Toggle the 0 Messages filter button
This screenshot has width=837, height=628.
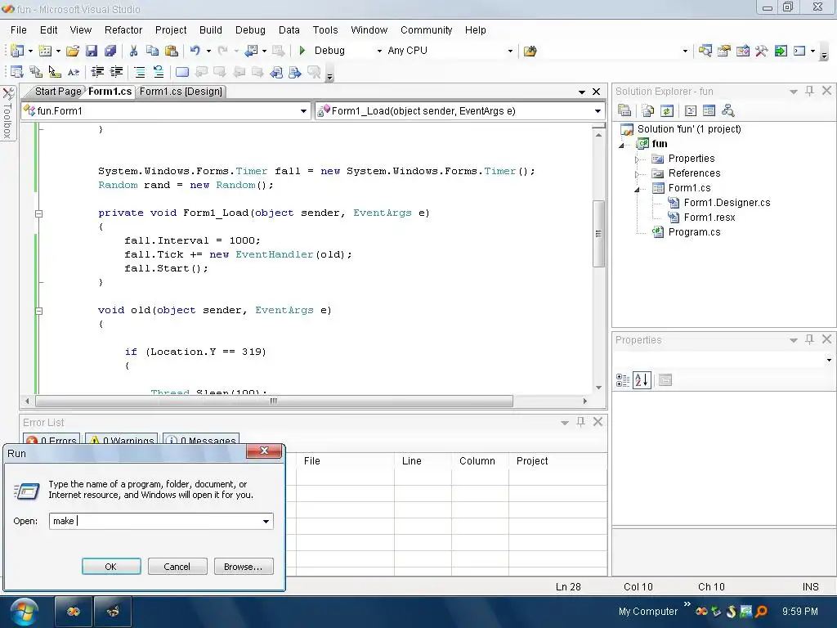click(201, 440)
